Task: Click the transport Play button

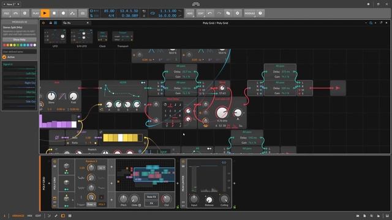Action: [45, 13]
